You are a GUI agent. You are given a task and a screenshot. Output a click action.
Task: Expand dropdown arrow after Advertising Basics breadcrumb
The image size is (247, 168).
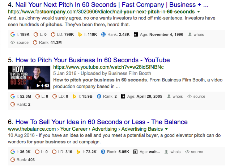[166, 129]
